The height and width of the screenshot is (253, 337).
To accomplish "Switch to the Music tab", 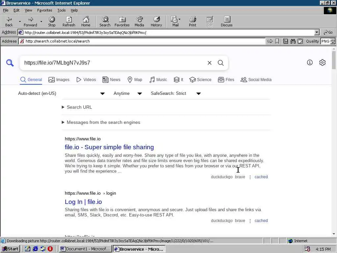I will click(x=158, y=80).
